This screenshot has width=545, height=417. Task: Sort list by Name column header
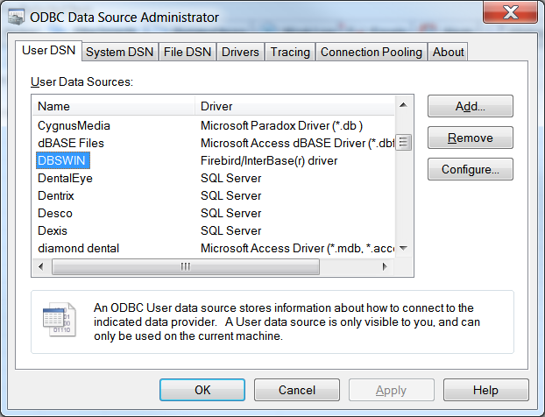click(x=113, y=106)
